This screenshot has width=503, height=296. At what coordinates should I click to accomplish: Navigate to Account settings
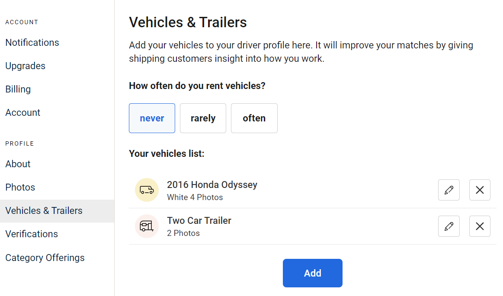[x=23, y=113]
